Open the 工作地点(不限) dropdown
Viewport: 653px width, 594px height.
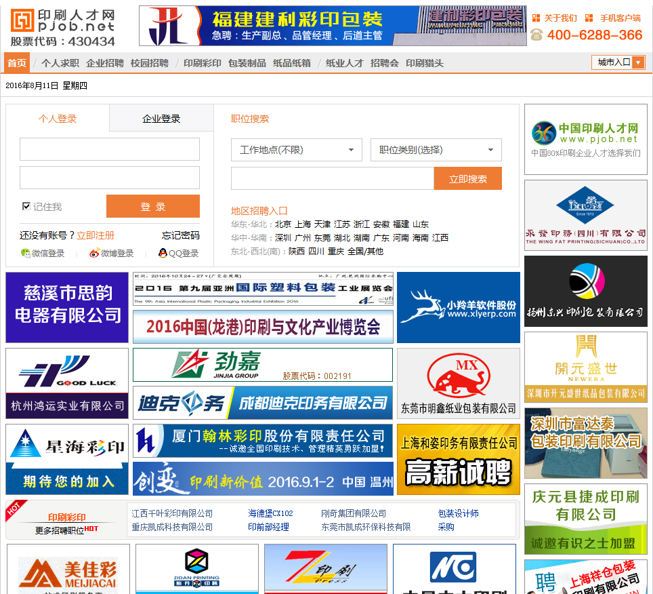point(297,150)
